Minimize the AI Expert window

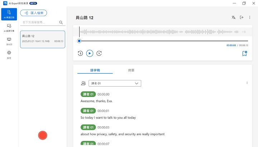pyautogui.click(x=234, y=3)
